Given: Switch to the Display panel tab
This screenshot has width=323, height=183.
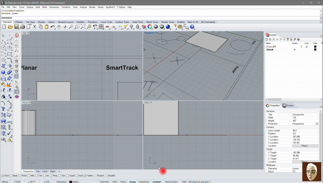Looking at the screenshot, I should (x=288, y=105).
